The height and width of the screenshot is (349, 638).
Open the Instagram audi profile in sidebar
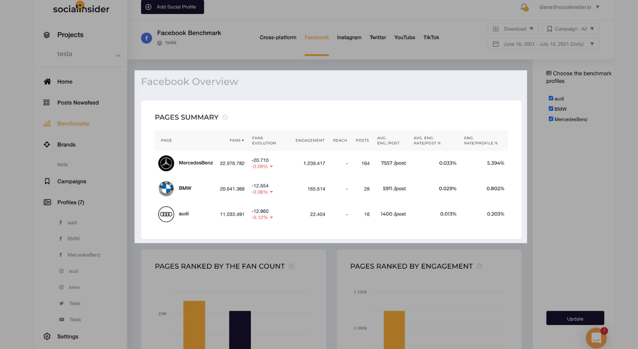(74, 271)
